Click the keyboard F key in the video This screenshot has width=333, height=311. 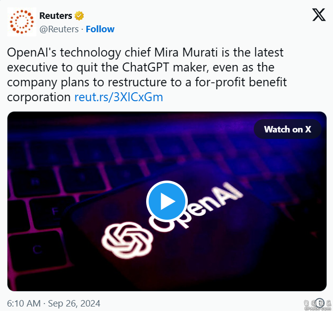55,211
